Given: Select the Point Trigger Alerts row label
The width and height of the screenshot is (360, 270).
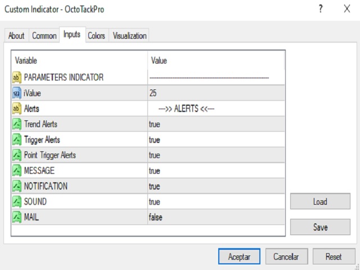Looking at the screenshot, I should click(50, 155).
